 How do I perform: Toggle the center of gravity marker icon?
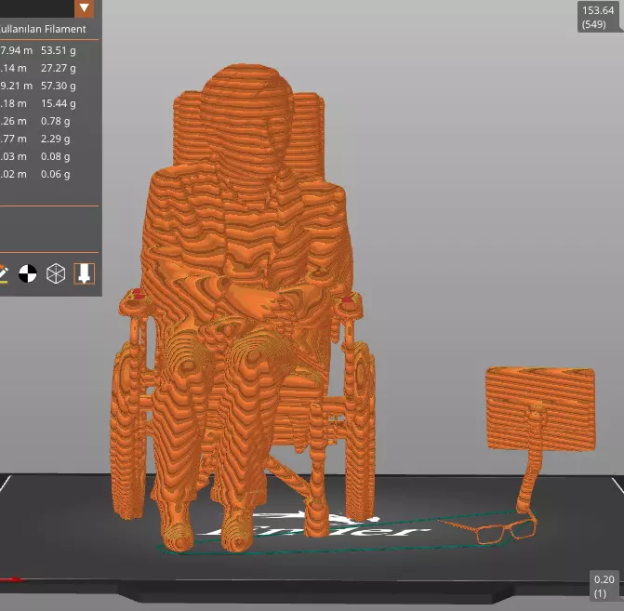coord(28,273)
